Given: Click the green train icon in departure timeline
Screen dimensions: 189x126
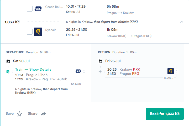Looking at the screenshot, I should point(8,71).
